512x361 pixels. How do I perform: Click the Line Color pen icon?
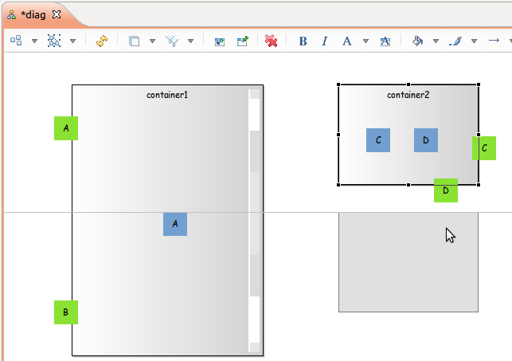tap(455, 41)
